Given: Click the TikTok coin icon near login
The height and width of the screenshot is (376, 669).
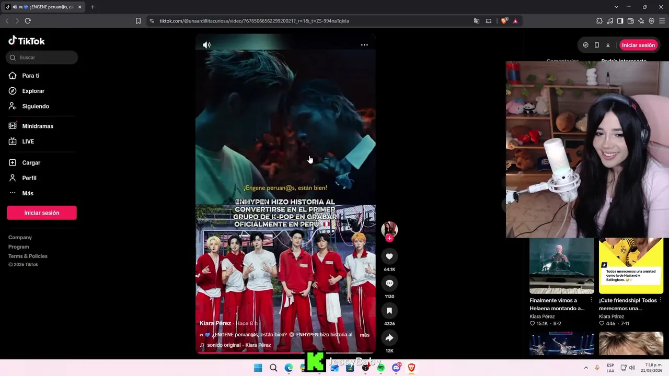Looking at the screenshot, I should point(585,45).
